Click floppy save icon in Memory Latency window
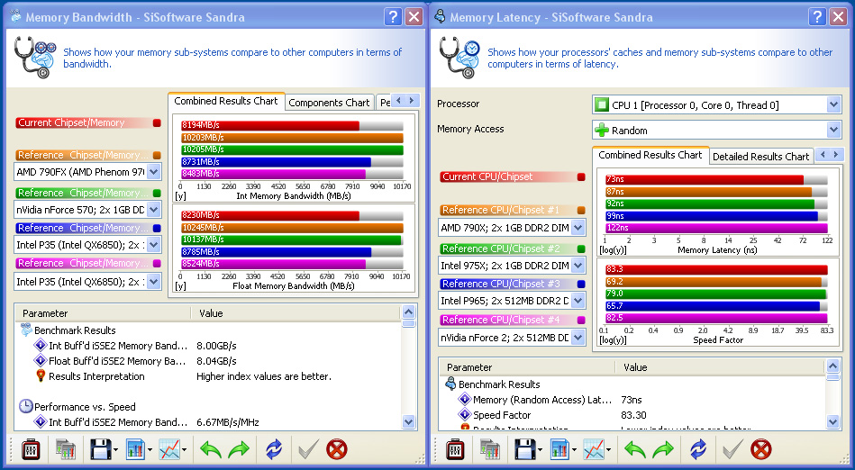The image size is (855, 470). pos(524,449)
